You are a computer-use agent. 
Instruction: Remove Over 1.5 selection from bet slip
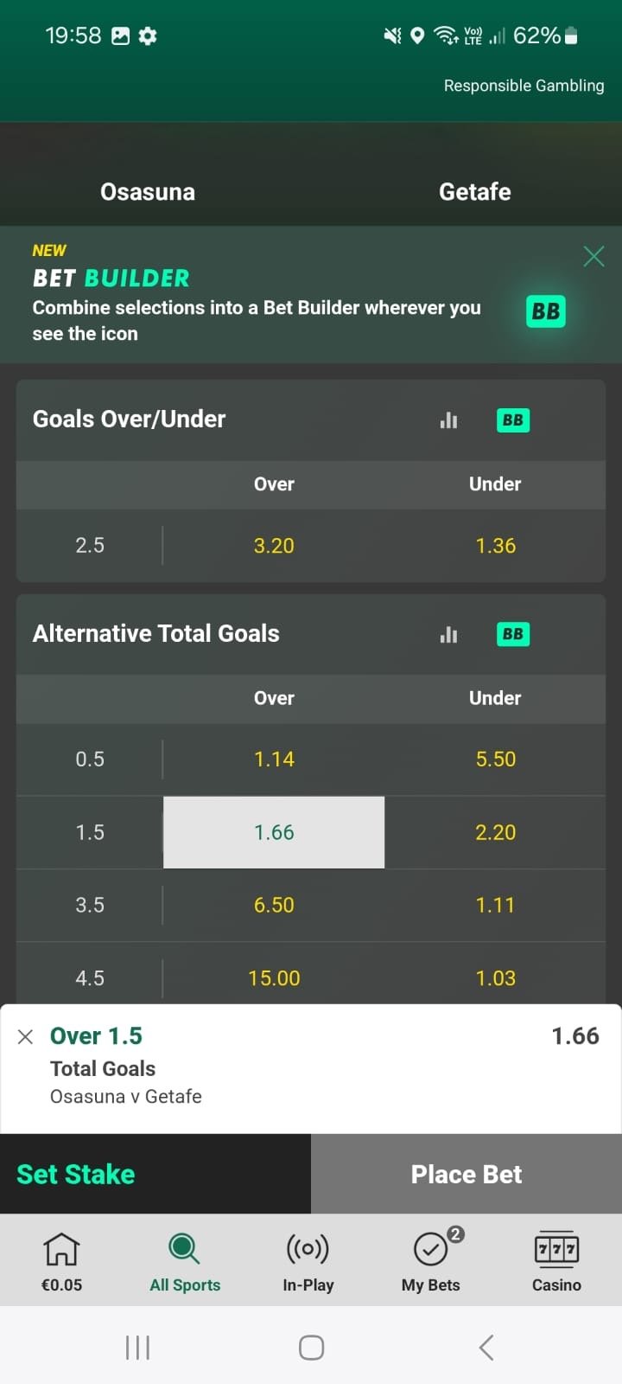(x=26, y=1037)
